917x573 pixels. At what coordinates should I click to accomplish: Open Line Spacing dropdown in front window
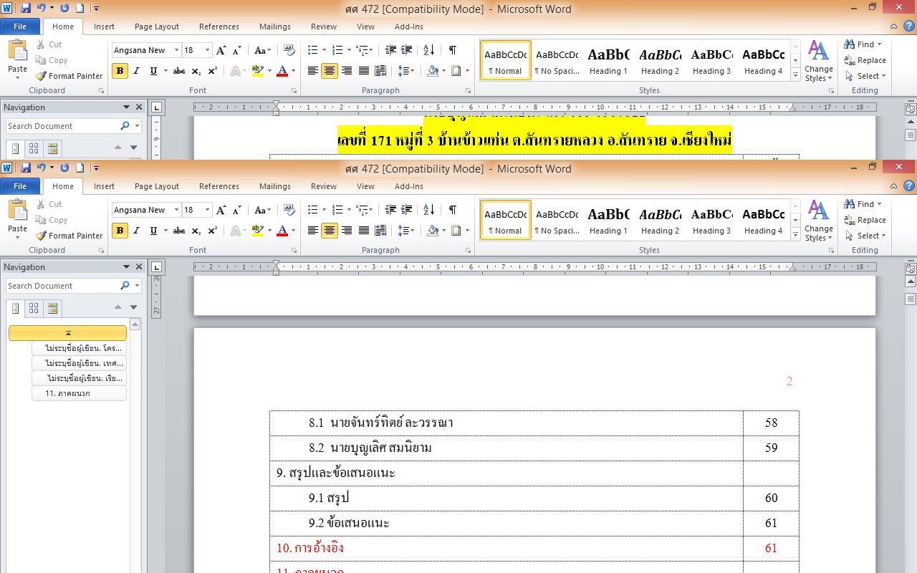pyautogui.click(x=406, y=231)
